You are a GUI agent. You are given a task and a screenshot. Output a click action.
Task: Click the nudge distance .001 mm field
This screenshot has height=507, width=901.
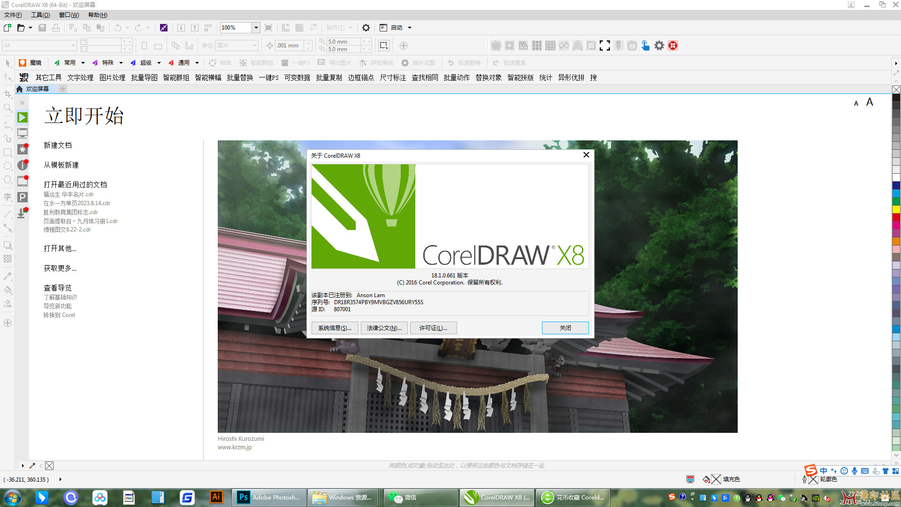coord(289,46)
